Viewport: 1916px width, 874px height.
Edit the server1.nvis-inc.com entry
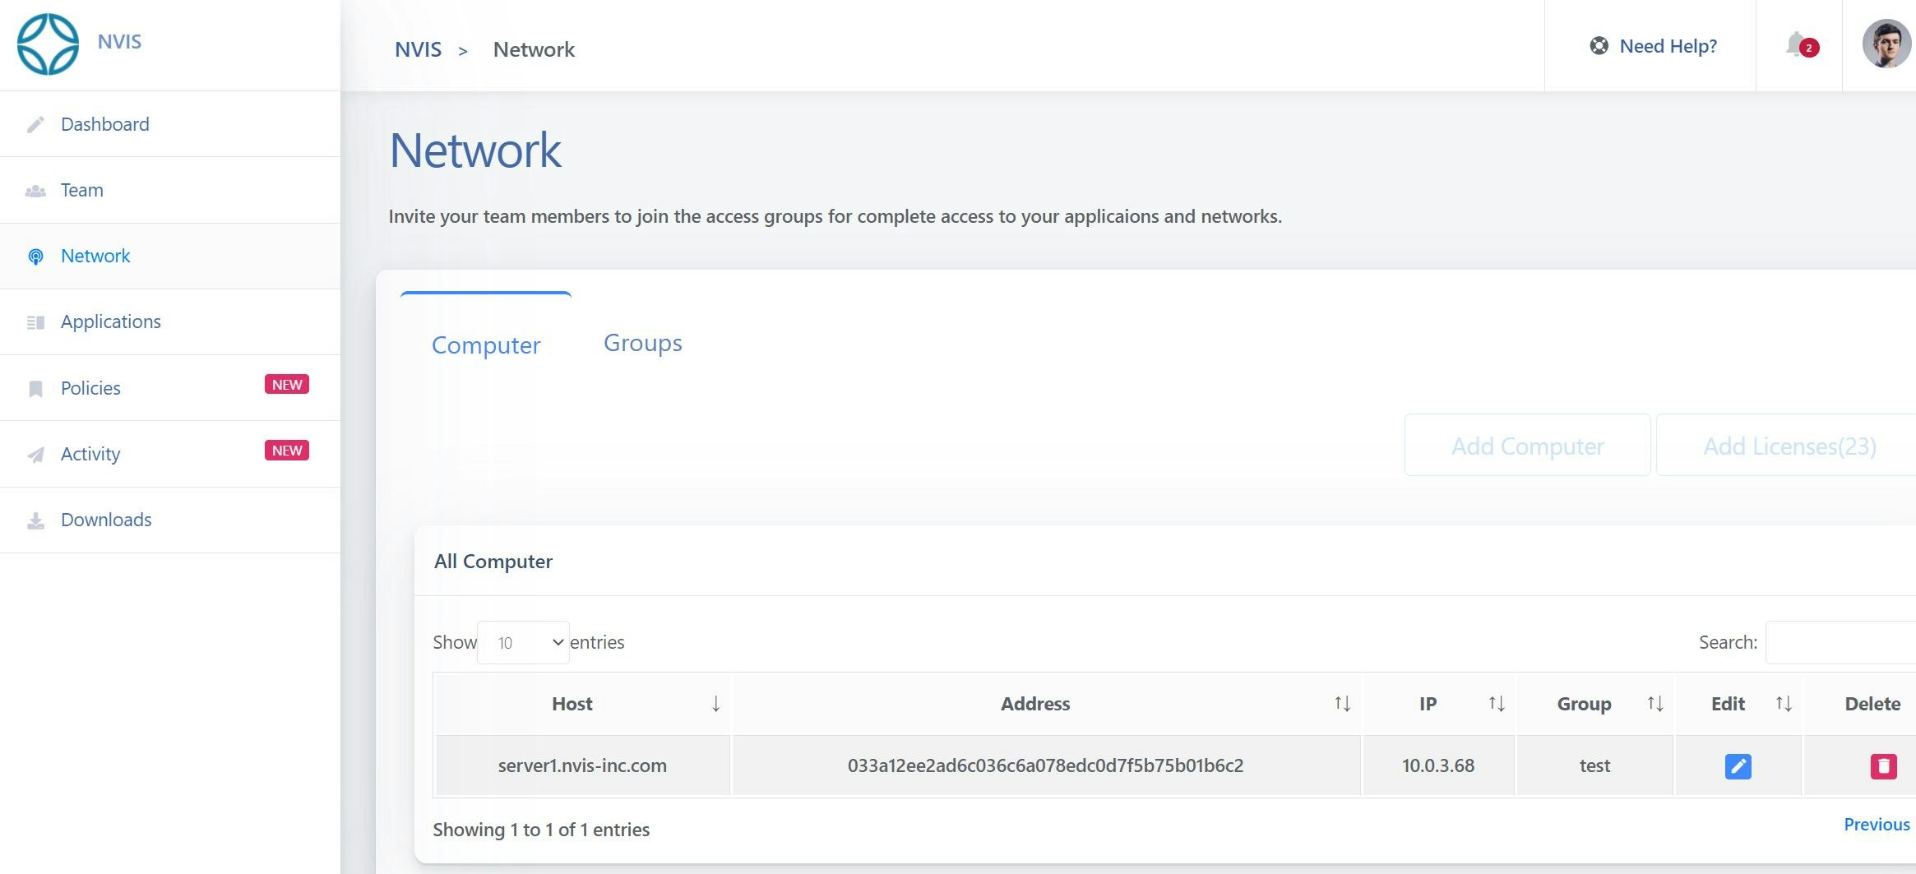coord(1737,765)
